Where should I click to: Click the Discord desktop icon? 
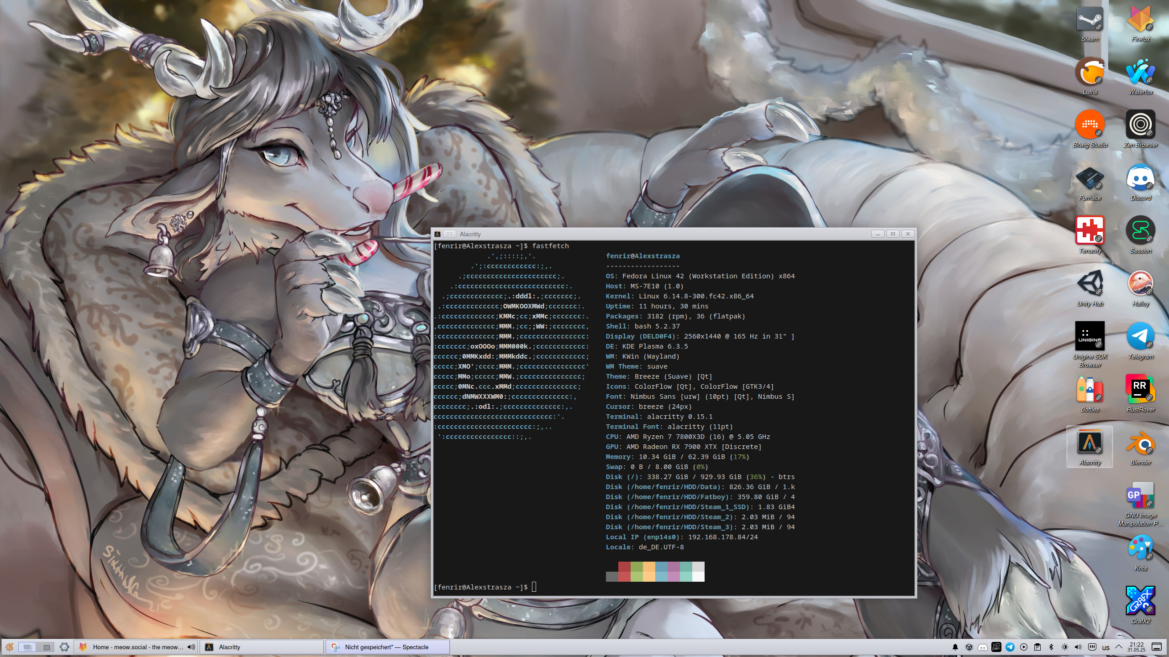pos(1141,182)
